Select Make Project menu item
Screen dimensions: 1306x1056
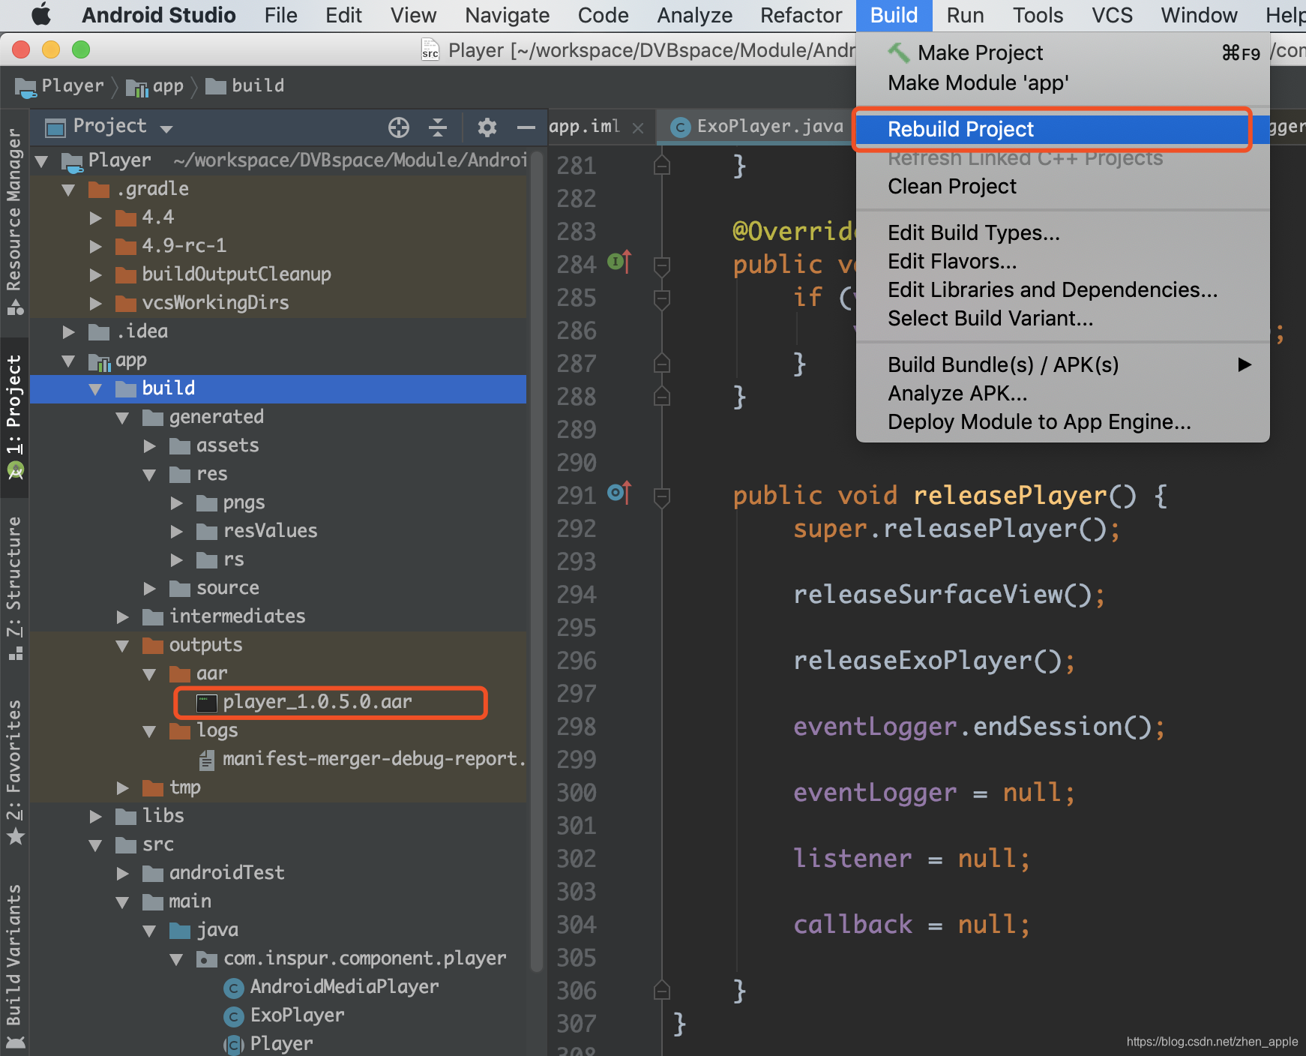pyautogui.click(x=1062, y=52)
